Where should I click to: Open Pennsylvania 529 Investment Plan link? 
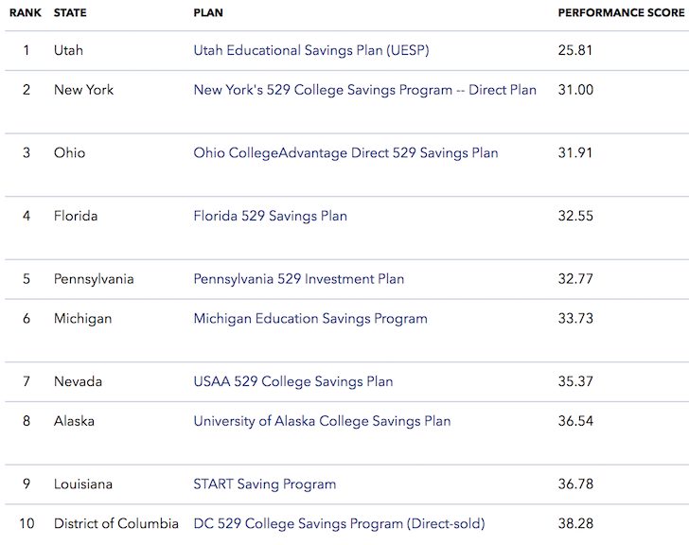coord(298,279)
